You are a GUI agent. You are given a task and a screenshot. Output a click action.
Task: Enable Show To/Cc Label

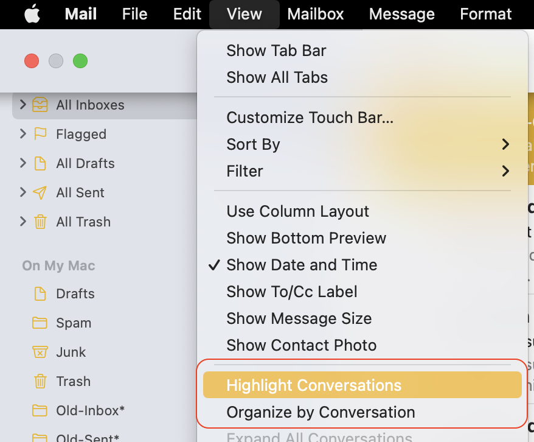(x=291, y=292)
